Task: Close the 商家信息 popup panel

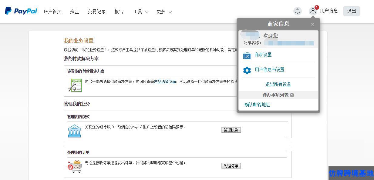Action: point(312,24)
